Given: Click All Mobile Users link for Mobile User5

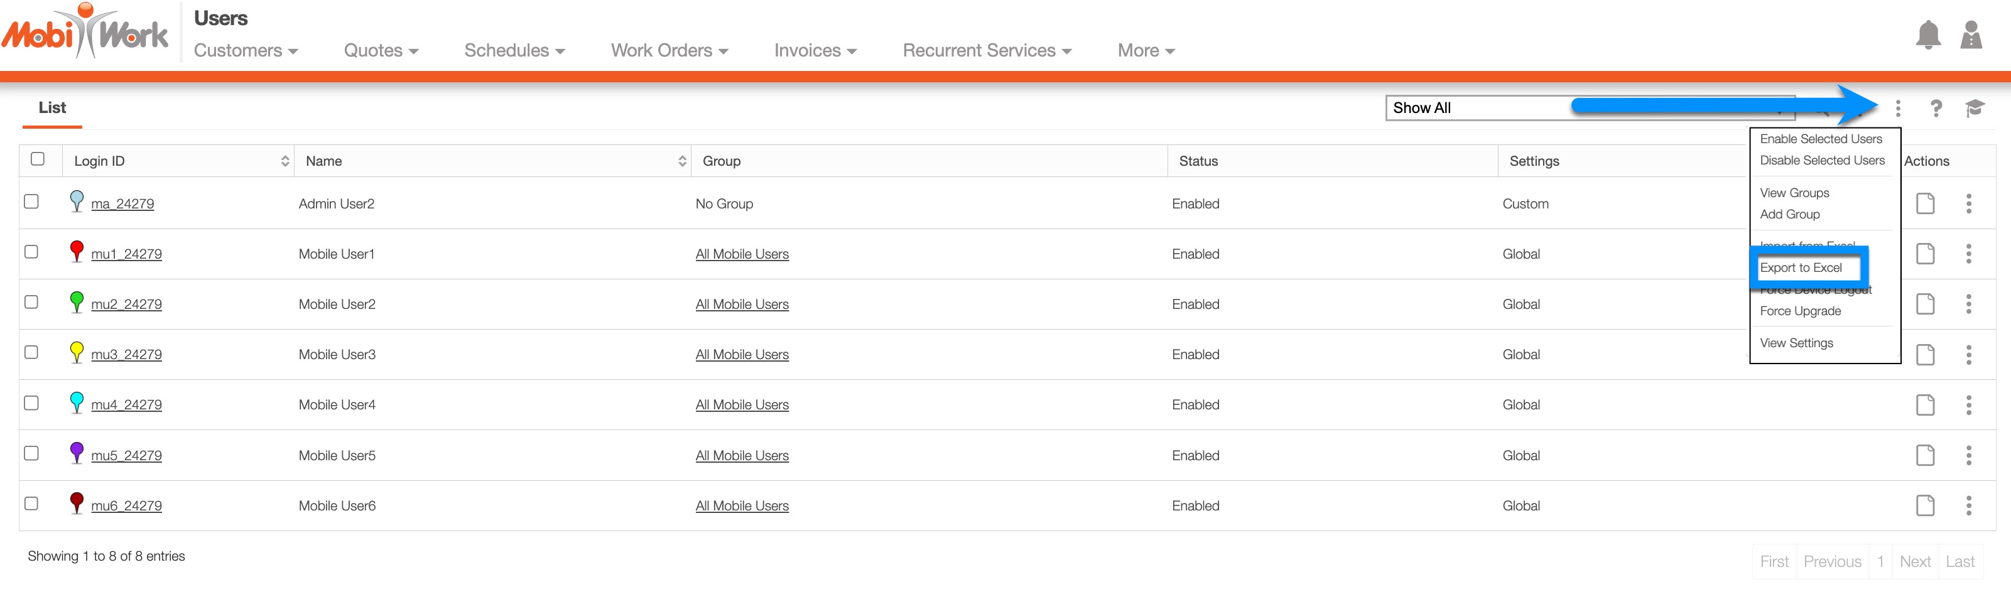Looking at the screenshot, I should [x=742, y=456].
